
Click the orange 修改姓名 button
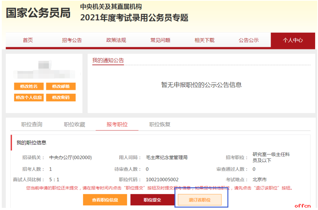pyautogui.click(x=29, y=86)
